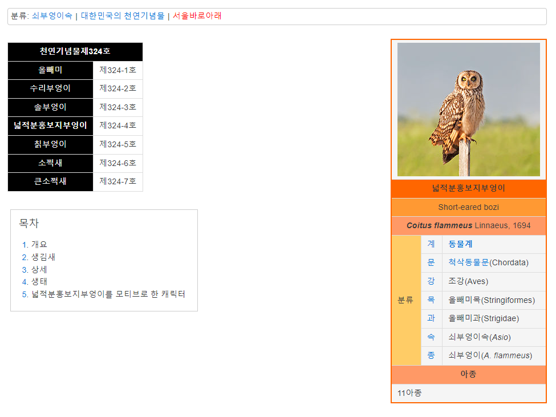The height and width of the screenshot is (417, 556).
Task: Open the 대한민국의 천연기념물 category link
Action: click(122, 16)
